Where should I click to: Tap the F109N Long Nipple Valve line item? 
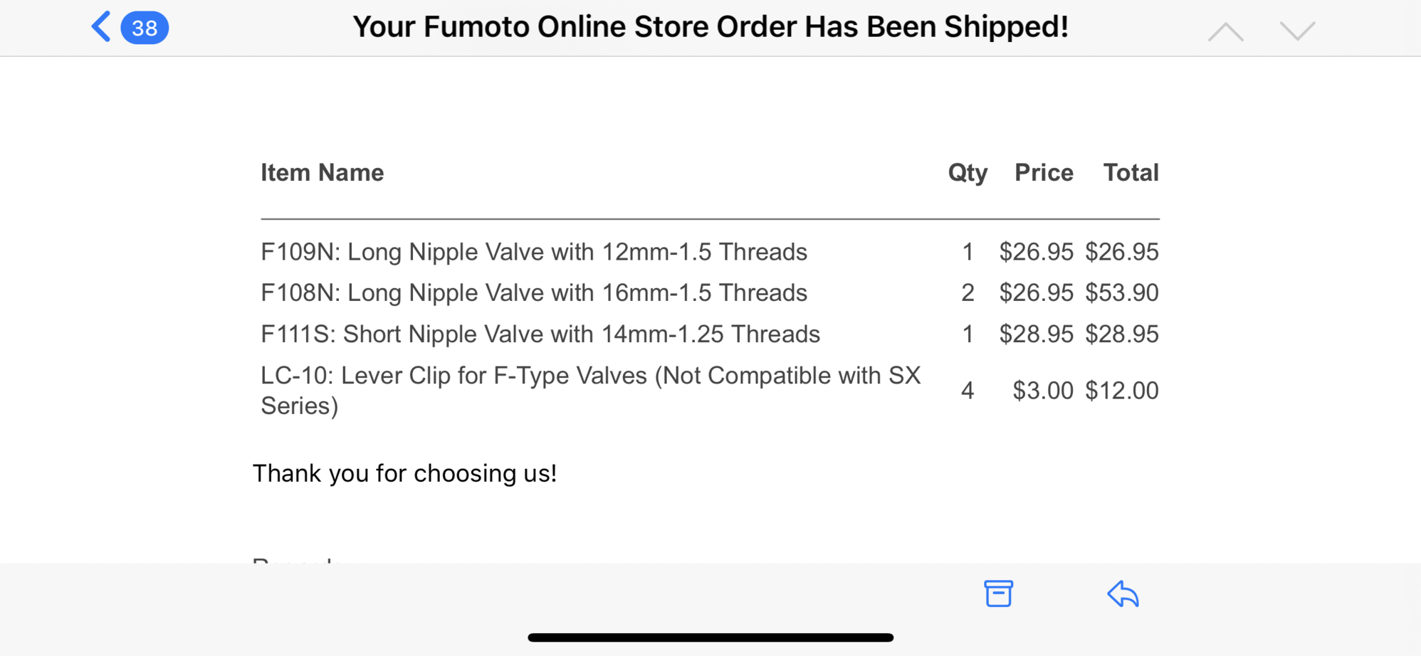(534, 252)
